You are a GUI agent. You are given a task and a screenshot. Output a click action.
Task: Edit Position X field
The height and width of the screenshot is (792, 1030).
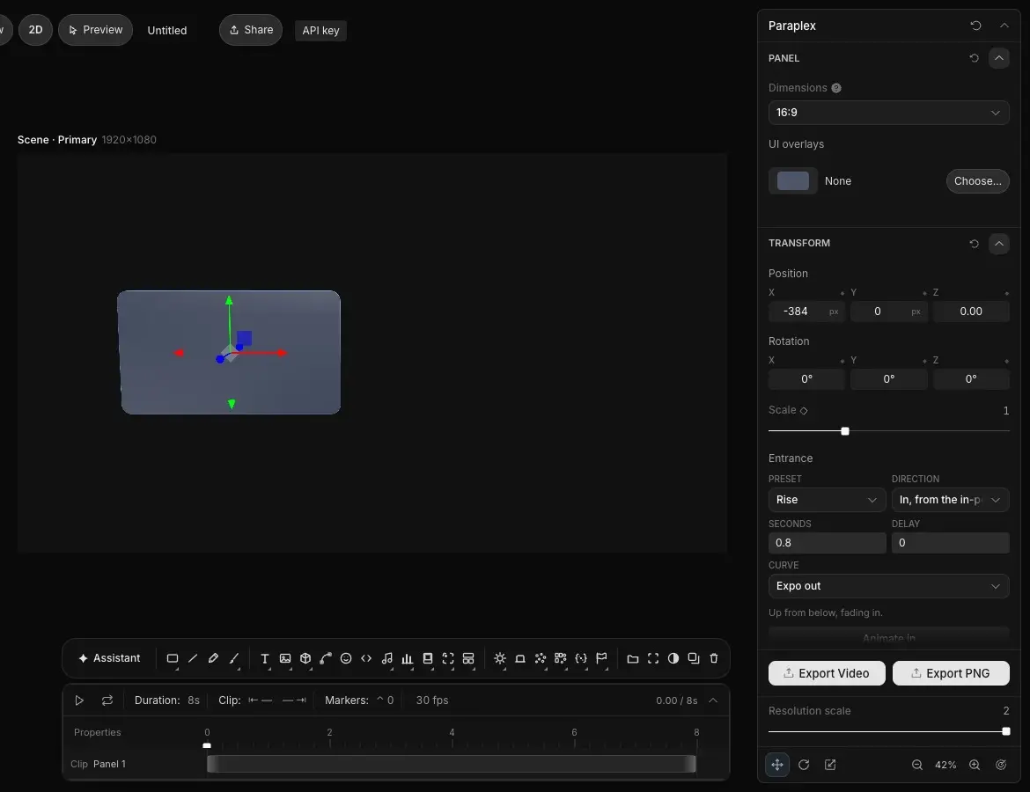click(x=806, y=312)
